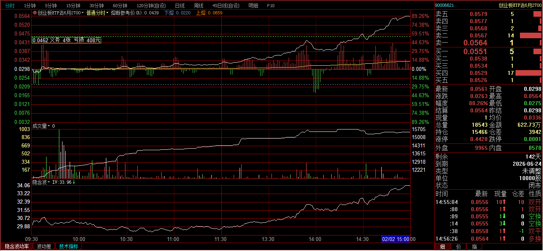The width and height of the screenshot is (543, 251).
Task: Click the sell-two red depth bar
Action: pos(530,35)
